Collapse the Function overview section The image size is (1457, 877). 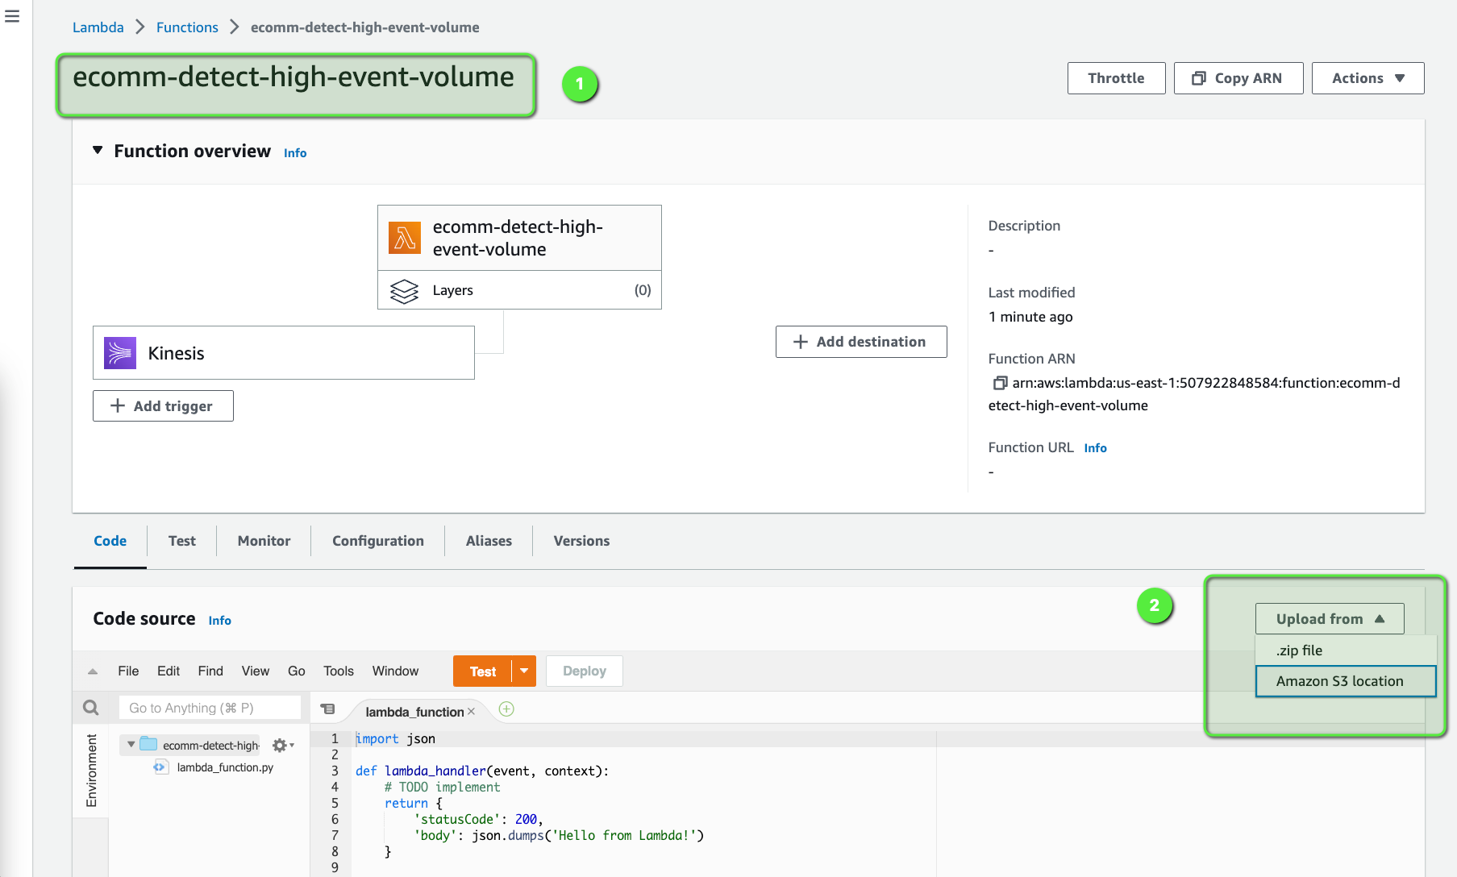click(x=98, y=151)
